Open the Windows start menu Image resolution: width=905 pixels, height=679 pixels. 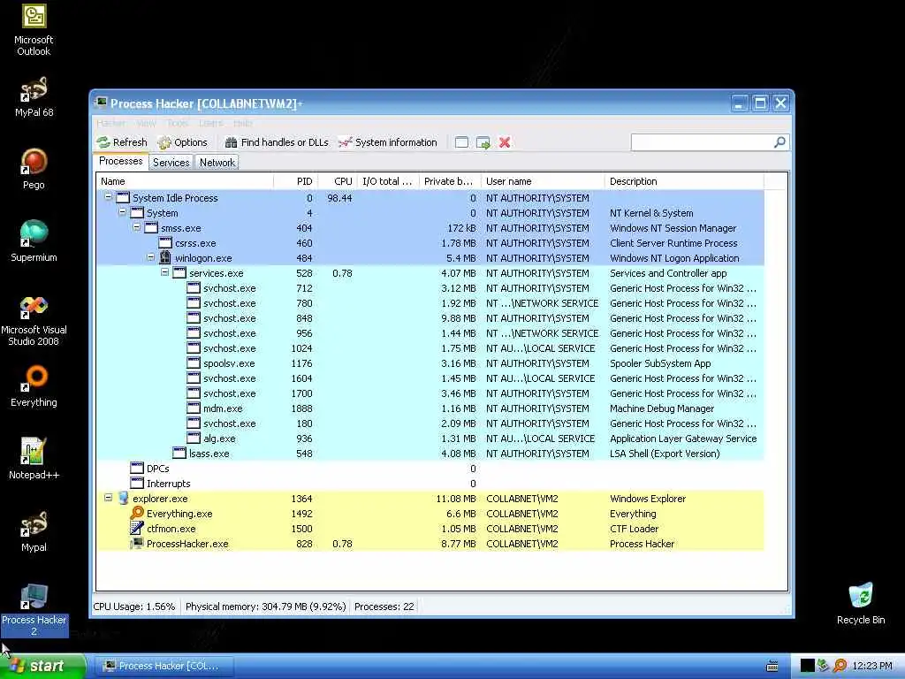42,666
